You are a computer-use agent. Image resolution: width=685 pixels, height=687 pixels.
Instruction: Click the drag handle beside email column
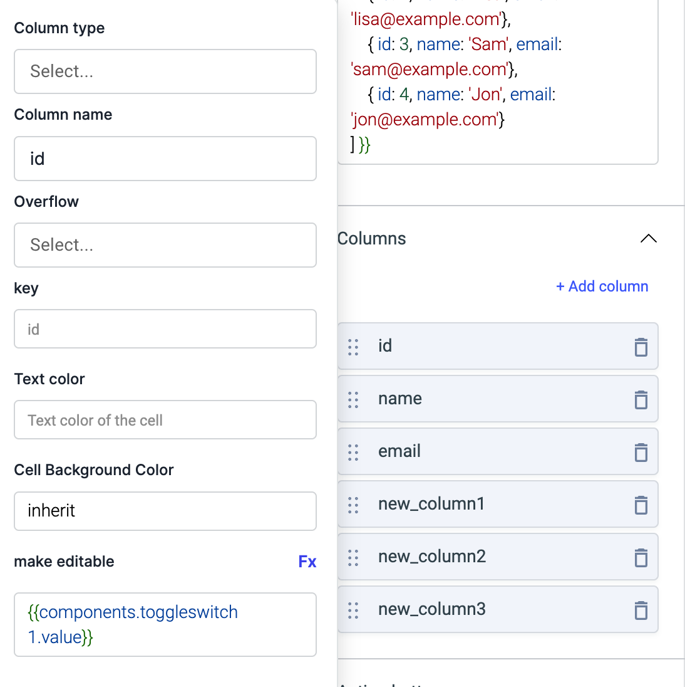[x=353, y=452]
